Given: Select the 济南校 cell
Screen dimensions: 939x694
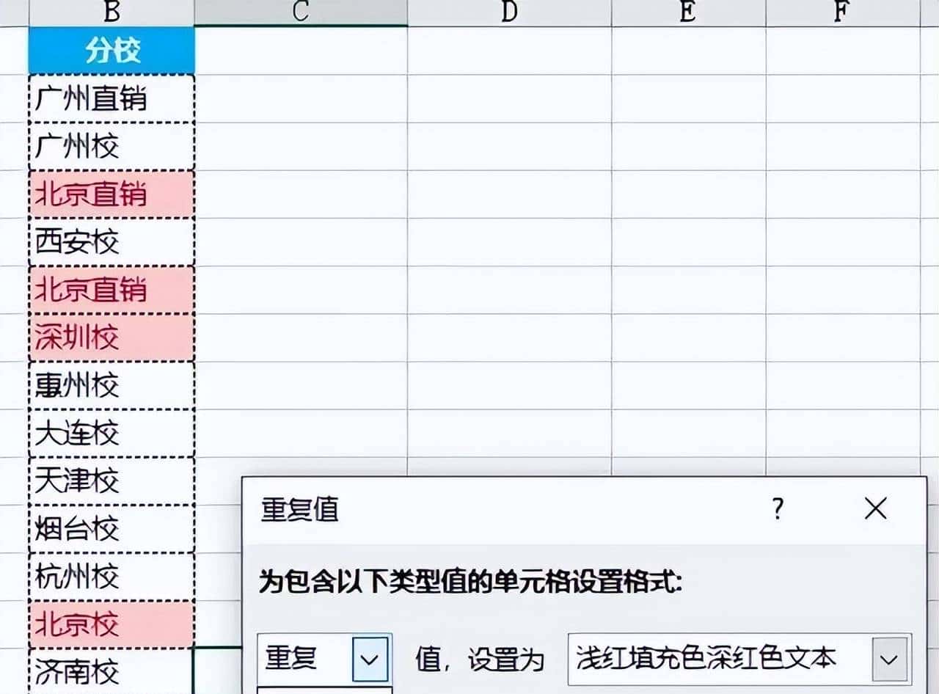Looking at the screenshot, I should pos(110,671).
